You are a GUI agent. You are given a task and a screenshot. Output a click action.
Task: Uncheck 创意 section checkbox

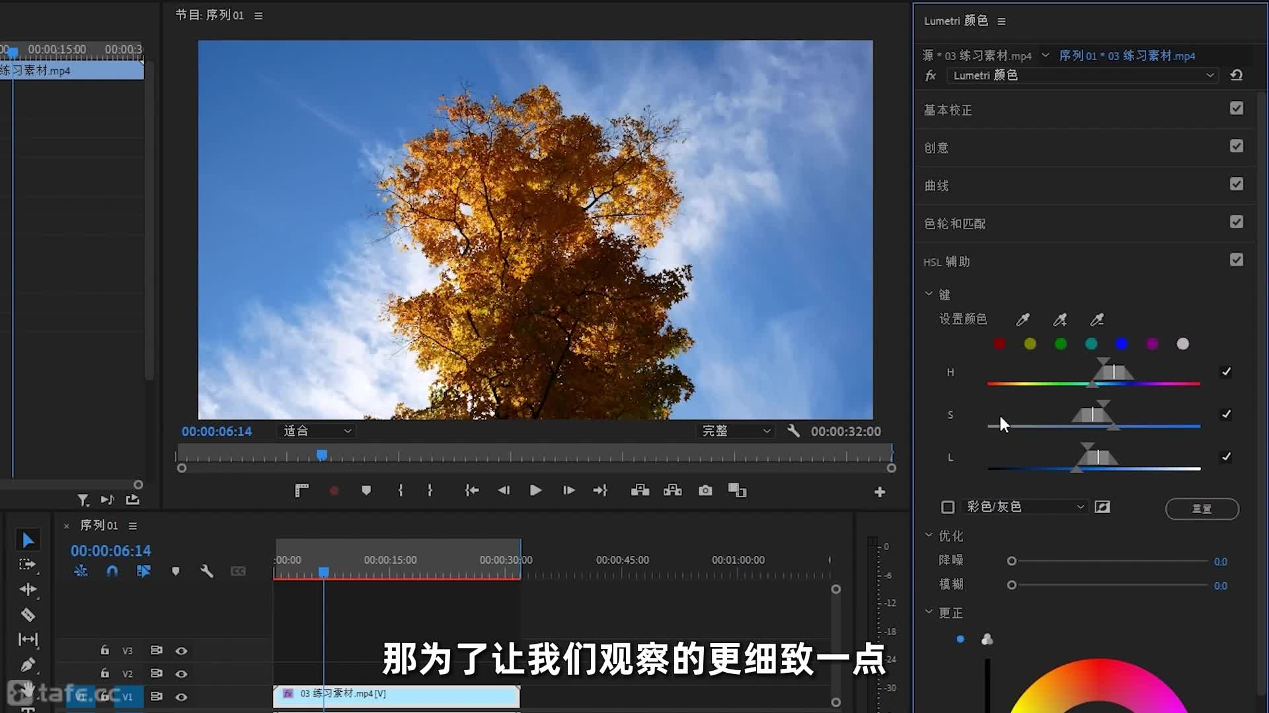click(1237, 146)
